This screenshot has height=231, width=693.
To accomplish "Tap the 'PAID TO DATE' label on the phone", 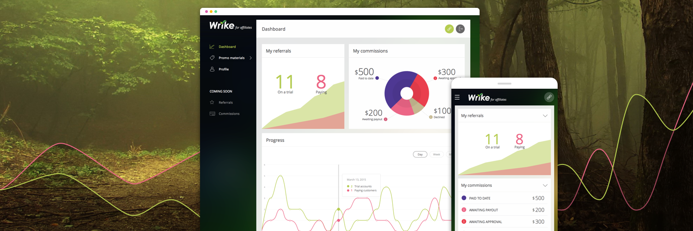I will tap(480, 198).
